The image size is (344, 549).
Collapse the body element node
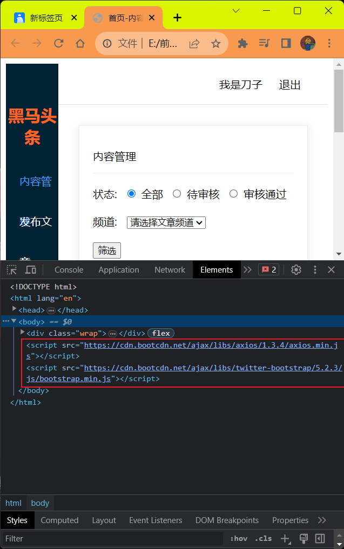click(14, 321)
